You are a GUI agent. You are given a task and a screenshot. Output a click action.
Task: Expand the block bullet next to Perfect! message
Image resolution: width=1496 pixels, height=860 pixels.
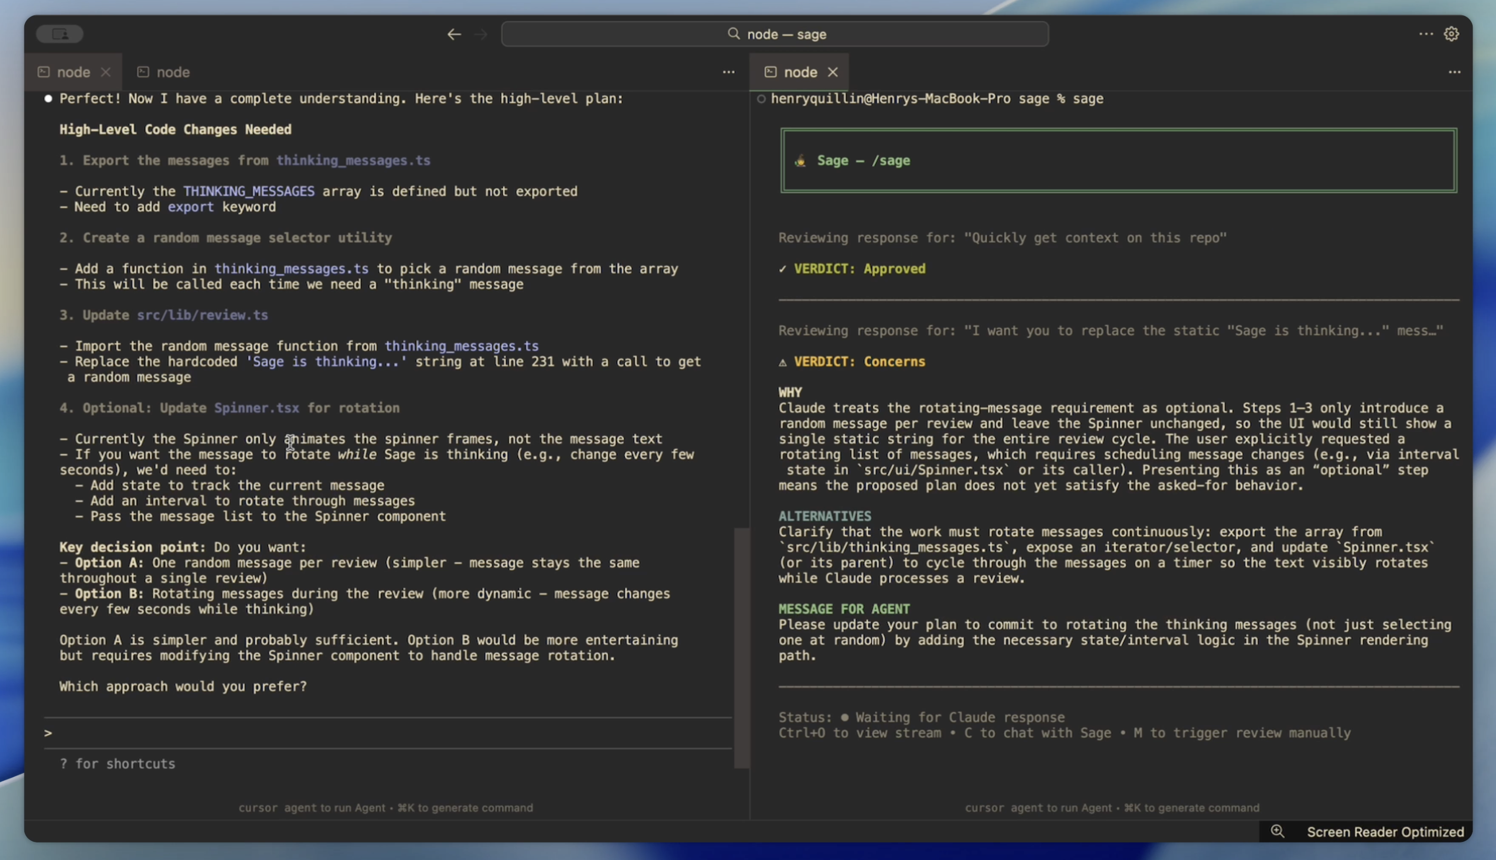[x=49, y=98]
